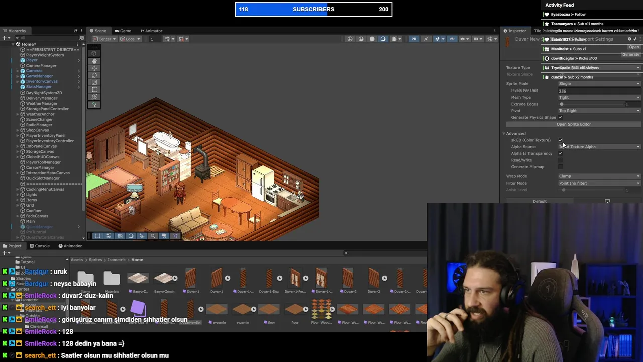
Task: Open the Sprite Mode dropdown
Action: [599, 84]
